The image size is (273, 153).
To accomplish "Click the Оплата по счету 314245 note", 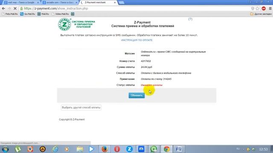I will (x=156, y=79).
